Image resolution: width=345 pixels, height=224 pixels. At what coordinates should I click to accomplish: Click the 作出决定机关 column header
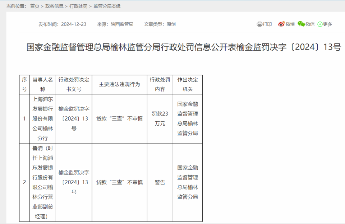click(188, 85)
